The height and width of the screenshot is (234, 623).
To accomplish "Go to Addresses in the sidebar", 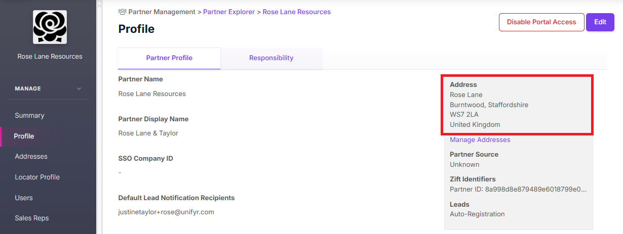I will coord(31,157).
